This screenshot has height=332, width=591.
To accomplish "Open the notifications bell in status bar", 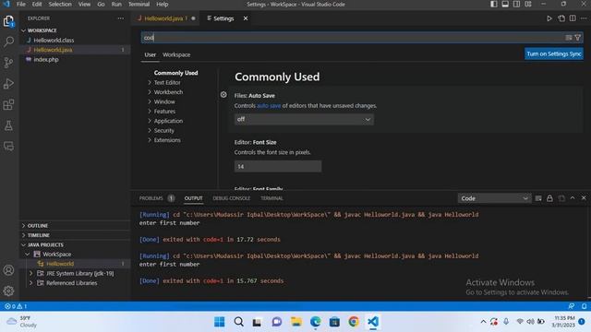I will pos(584,306).
